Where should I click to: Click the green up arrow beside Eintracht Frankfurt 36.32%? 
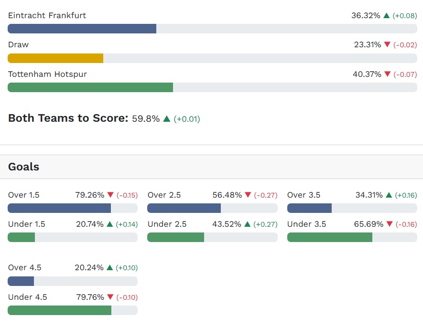click(387, 16)
